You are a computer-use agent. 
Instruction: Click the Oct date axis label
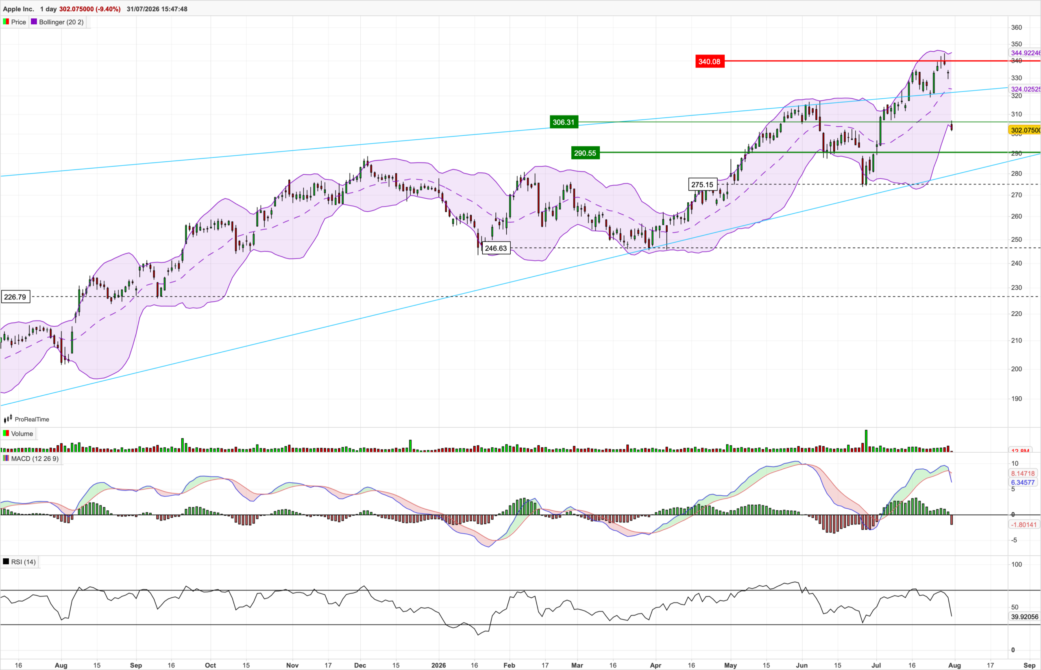(x=210, y=665)
